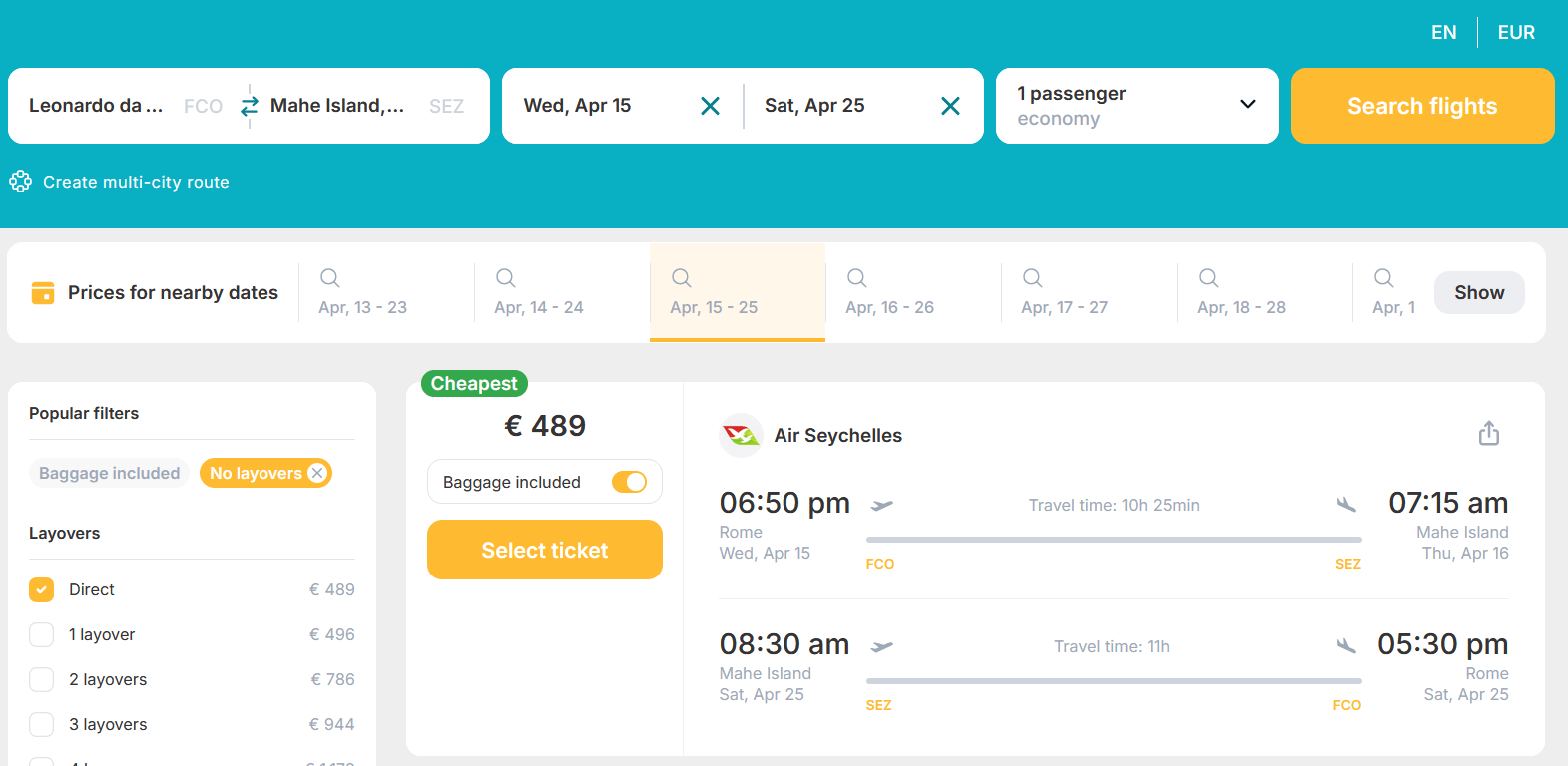This screenshot has height=766, width=1568.
Task: Click the magnifier icon in Apr 14-24 tab
Action: coord(505,278)
